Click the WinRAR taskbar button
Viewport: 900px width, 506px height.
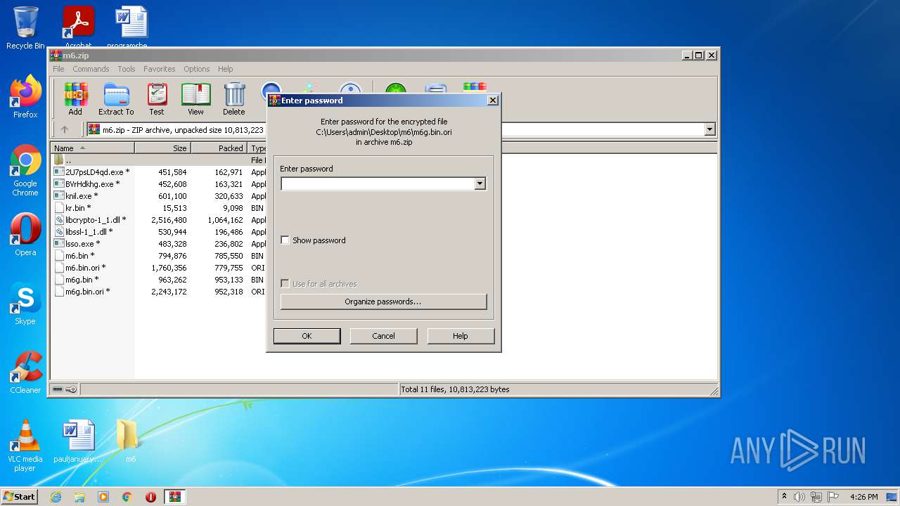(x=175, y=497)
